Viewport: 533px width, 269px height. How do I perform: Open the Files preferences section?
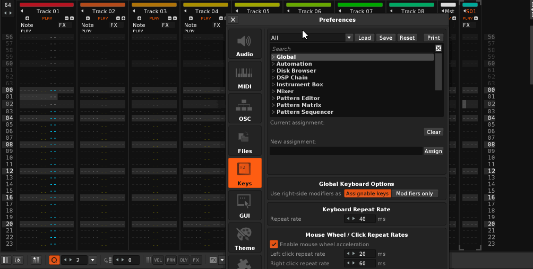[245, 142]
